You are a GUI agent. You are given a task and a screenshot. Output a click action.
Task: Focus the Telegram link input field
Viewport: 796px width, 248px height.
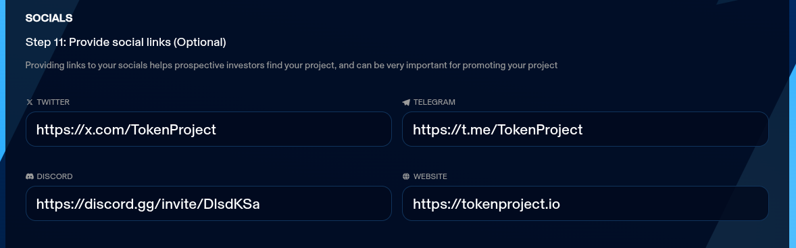[585, 129]
